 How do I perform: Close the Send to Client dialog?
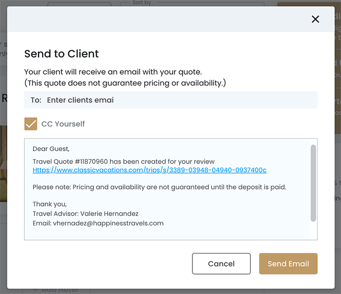pos(315,19)
